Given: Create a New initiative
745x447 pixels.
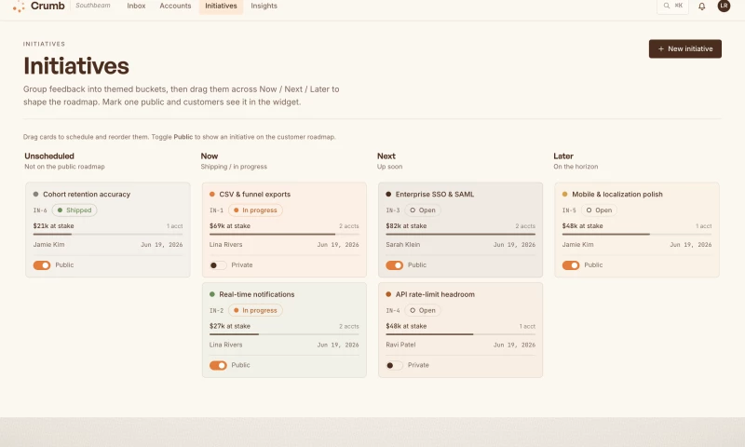Looking at the screenshot, I should pos(684,48).
